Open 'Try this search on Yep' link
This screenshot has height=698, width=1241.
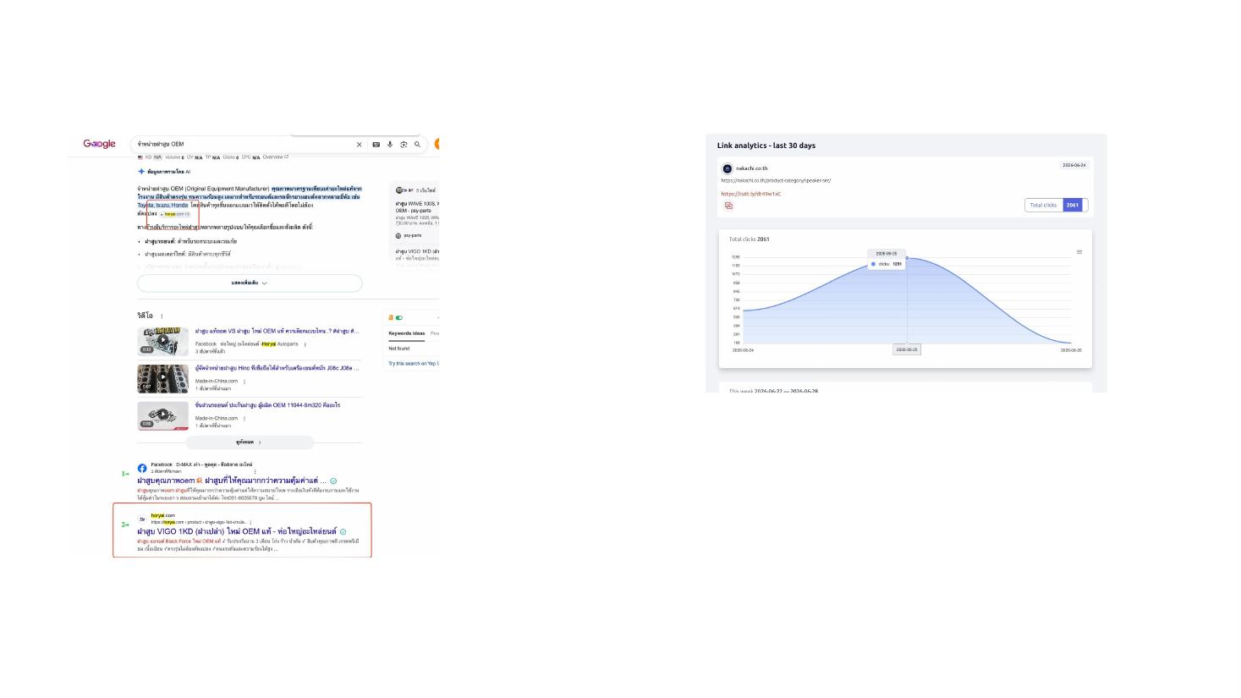coord(413,364)
